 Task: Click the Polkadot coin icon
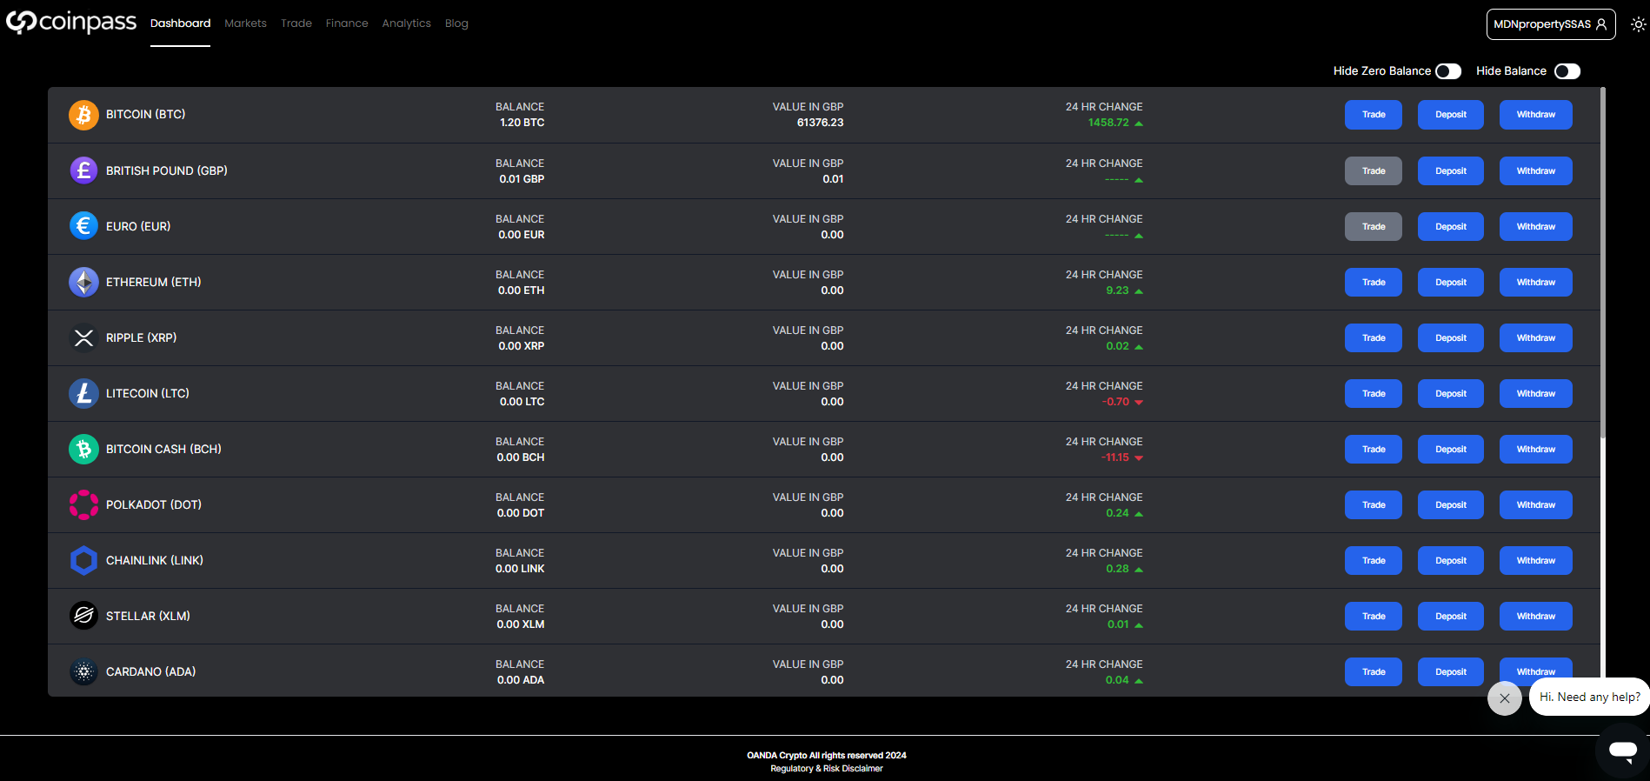[83, 504]
